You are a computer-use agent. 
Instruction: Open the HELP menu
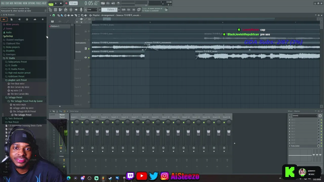point(44,3)
